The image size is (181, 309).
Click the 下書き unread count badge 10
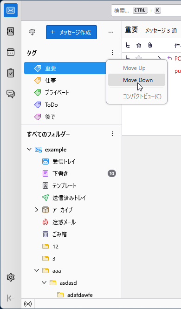112,174
